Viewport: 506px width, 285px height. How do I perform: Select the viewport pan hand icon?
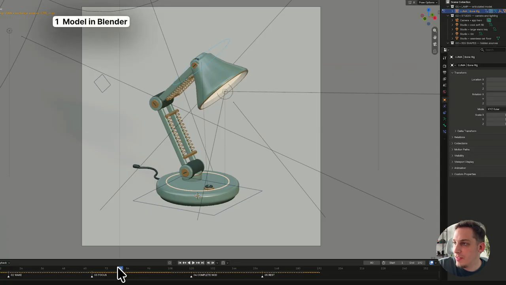click(435, 37)
